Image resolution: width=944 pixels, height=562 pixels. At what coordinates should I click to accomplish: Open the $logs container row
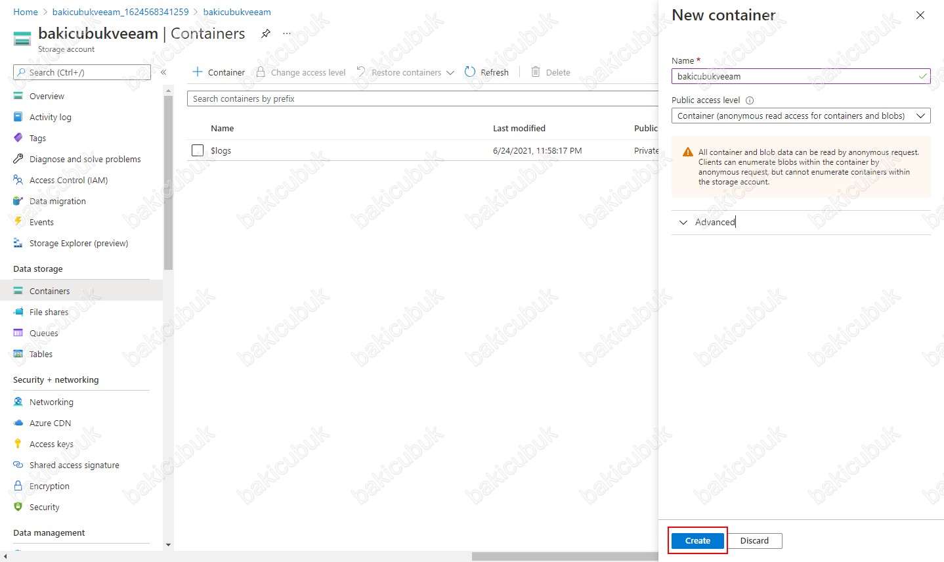(x=423, y=150)
